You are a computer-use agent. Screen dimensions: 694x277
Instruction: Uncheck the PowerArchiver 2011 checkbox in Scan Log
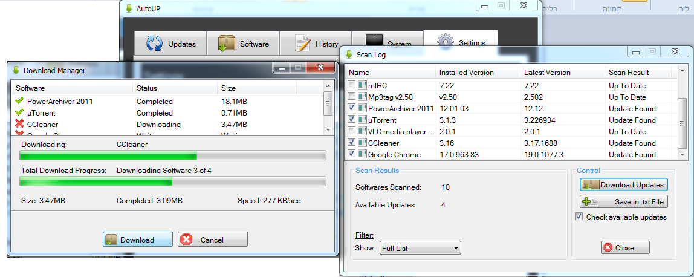pos(351,108)
